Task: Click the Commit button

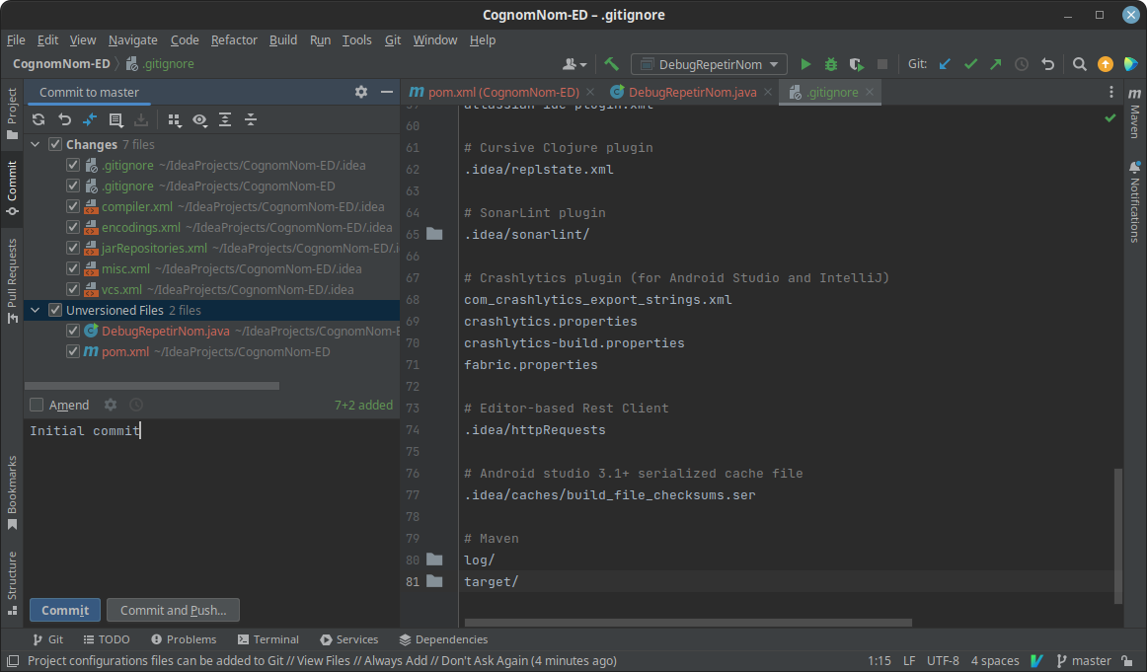Action: (x=65, y=610)
